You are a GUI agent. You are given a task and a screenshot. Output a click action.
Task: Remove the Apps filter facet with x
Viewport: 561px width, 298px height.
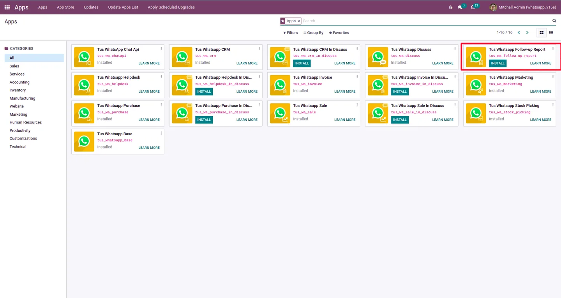click(x=299, y=21)
